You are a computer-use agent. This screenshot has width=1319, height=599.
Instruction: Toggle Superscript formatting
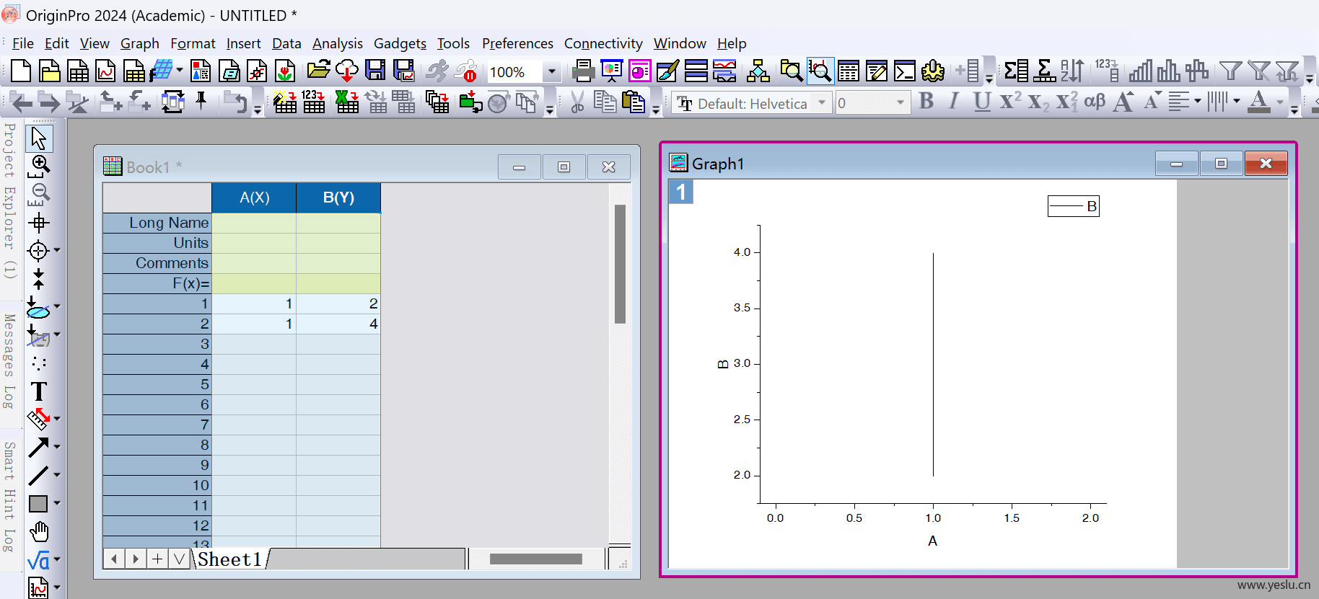coord(1009,102)
